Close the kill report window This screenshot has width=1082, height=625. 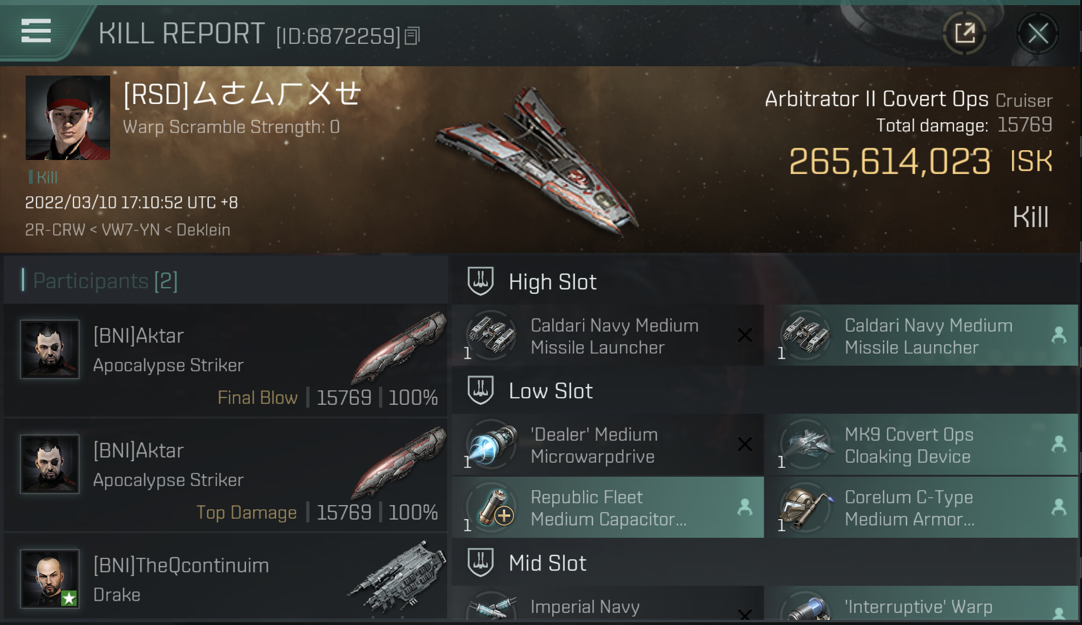(x=1038, y=33)
